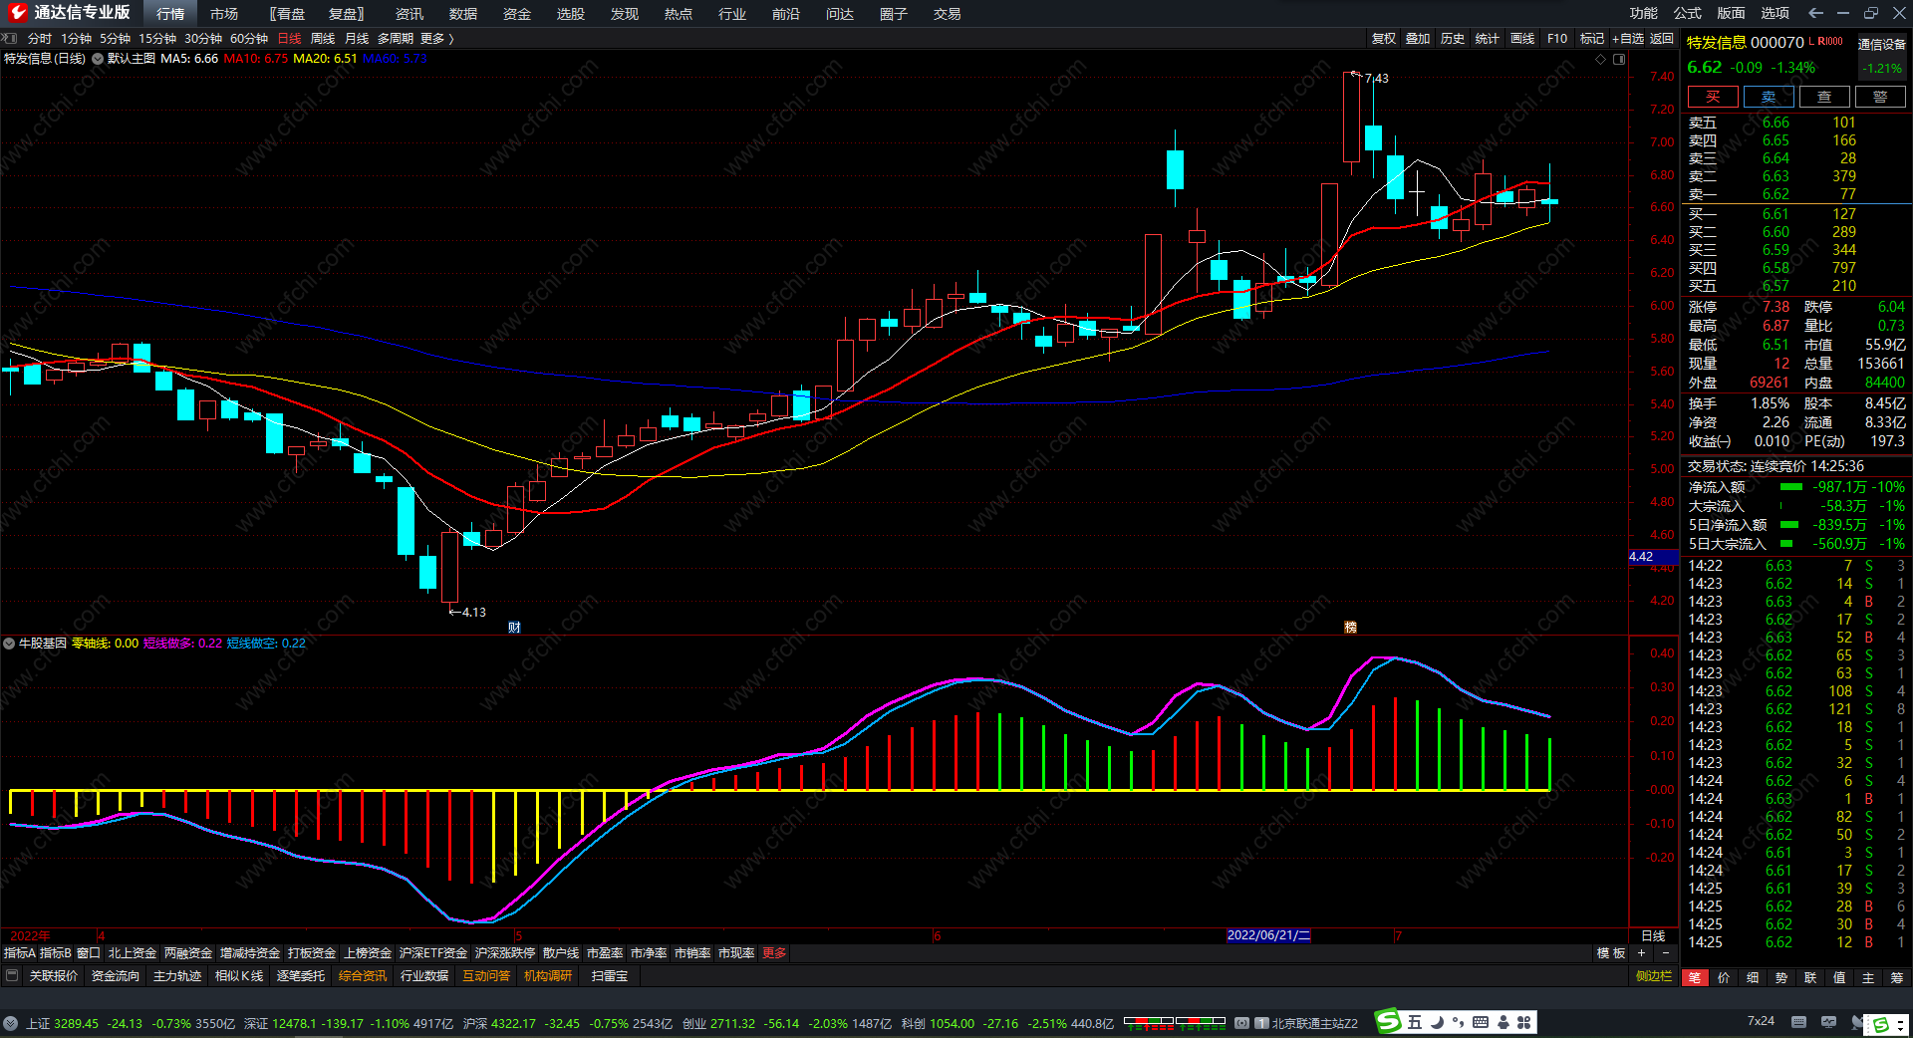This screenshot has width=1913, height=1038.
Task: Click the connection status icon before 北京联通主站
Action: [x=1241, y=1023]
